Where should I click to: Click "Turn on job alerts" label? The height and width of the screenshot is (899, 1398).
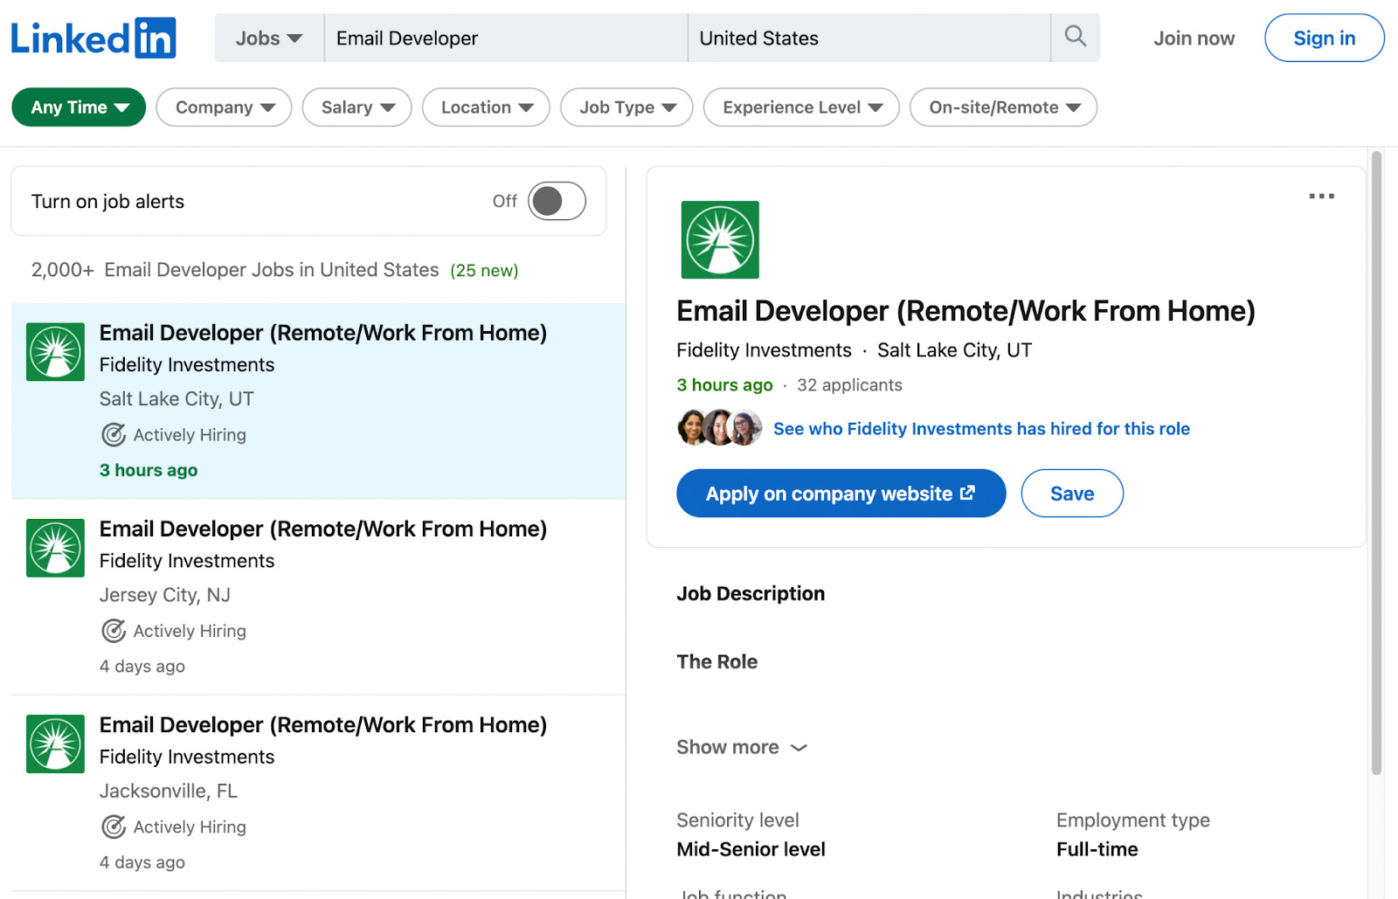(x=107, y=202)
